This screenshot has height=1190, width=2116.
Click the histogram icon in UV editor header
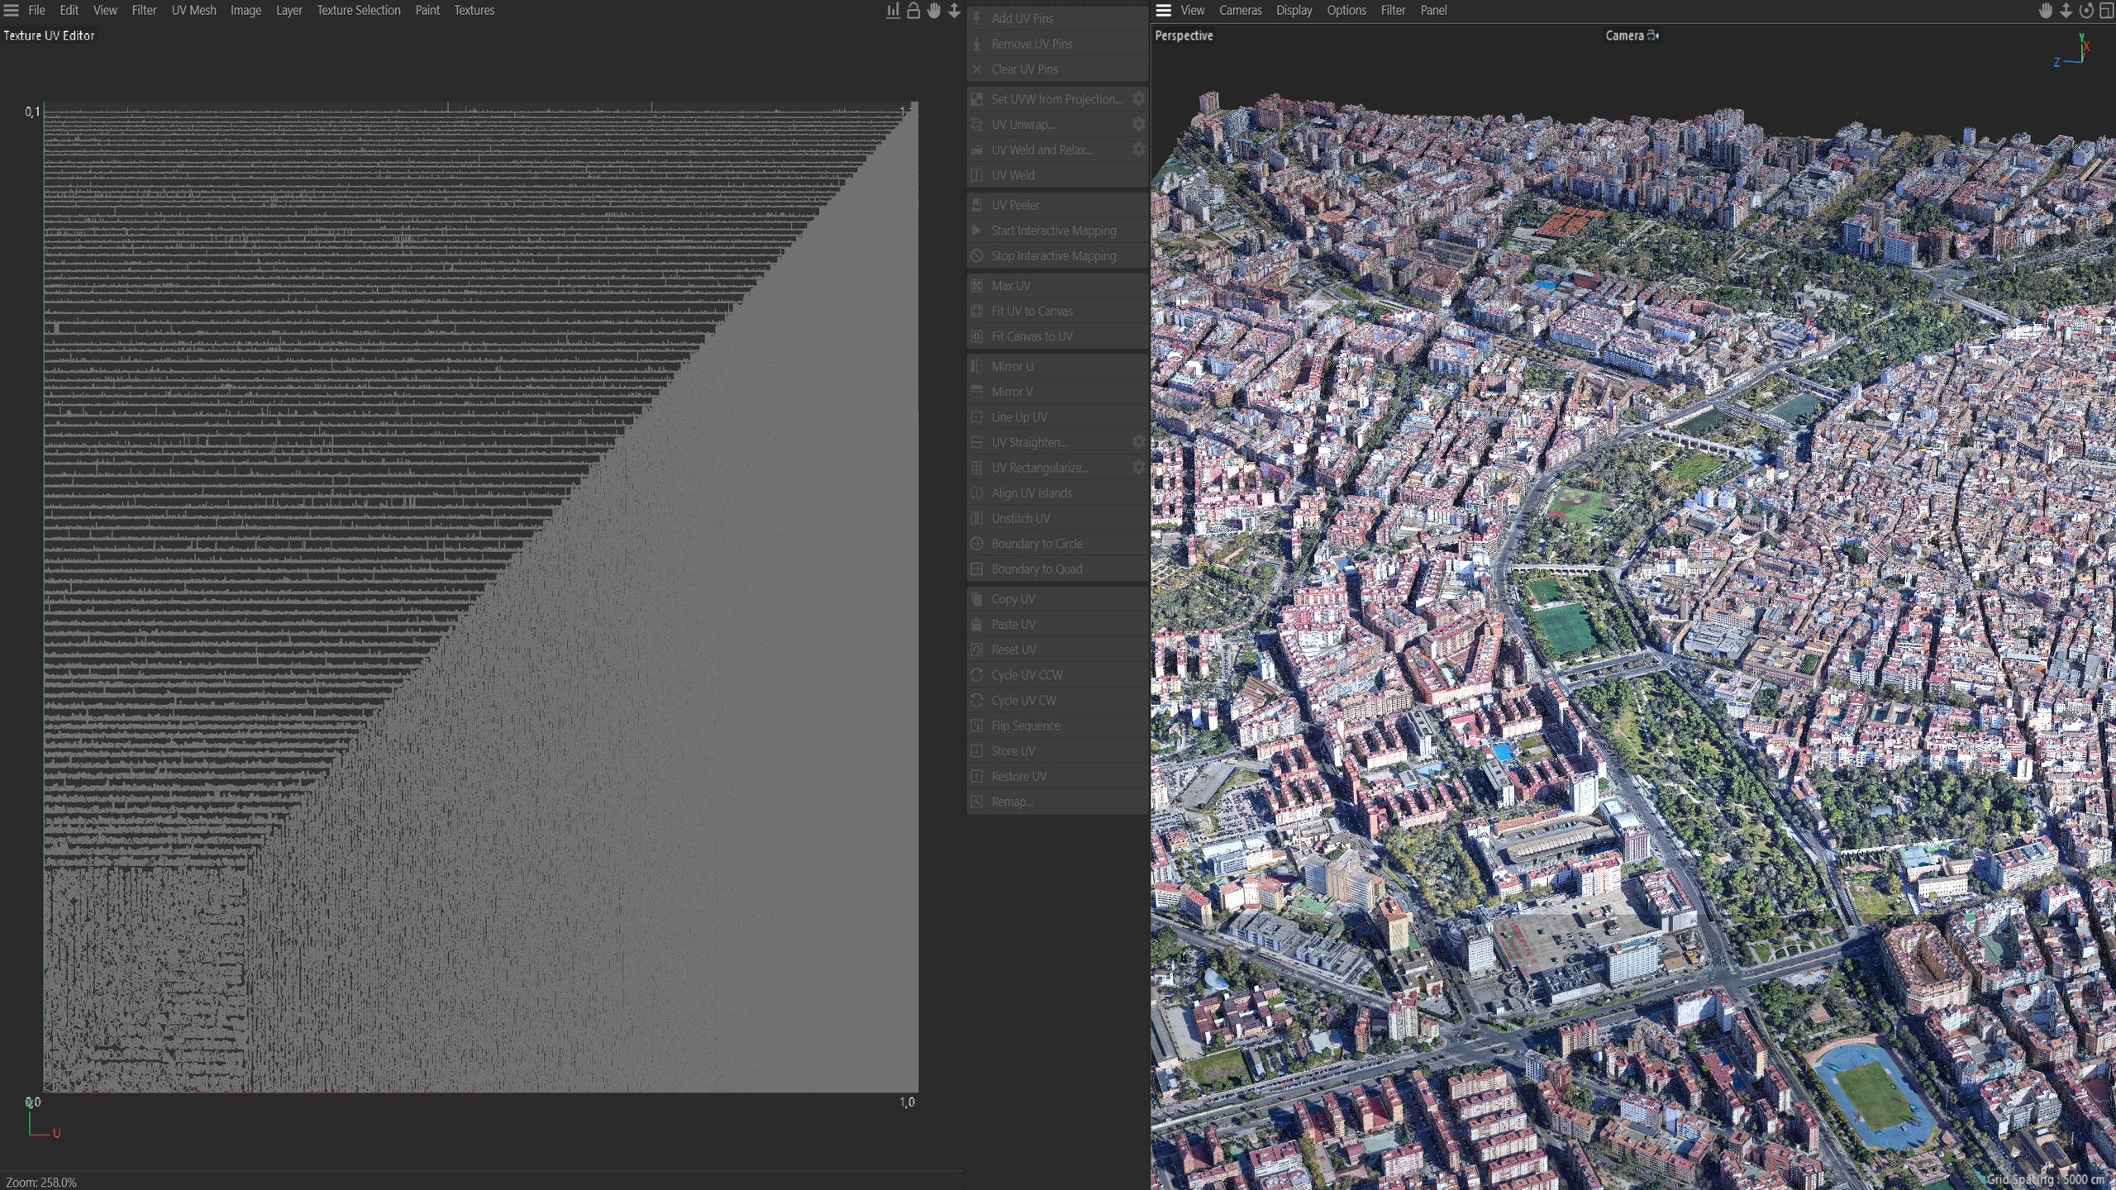click(893, 10)
